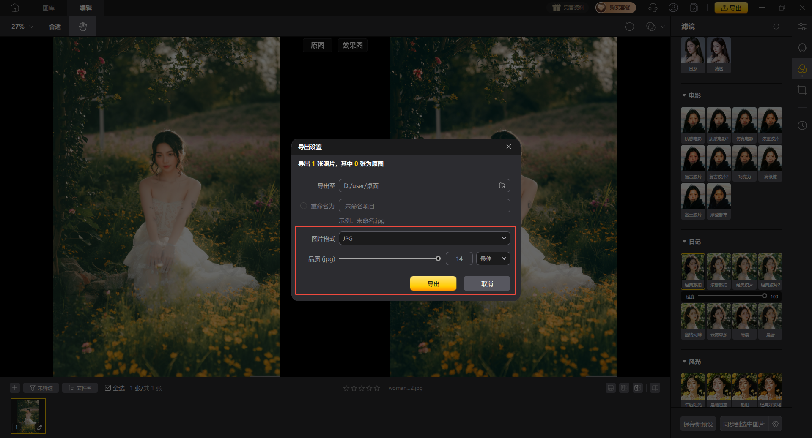Open the crop tool in right sidebar

(802, 90)
